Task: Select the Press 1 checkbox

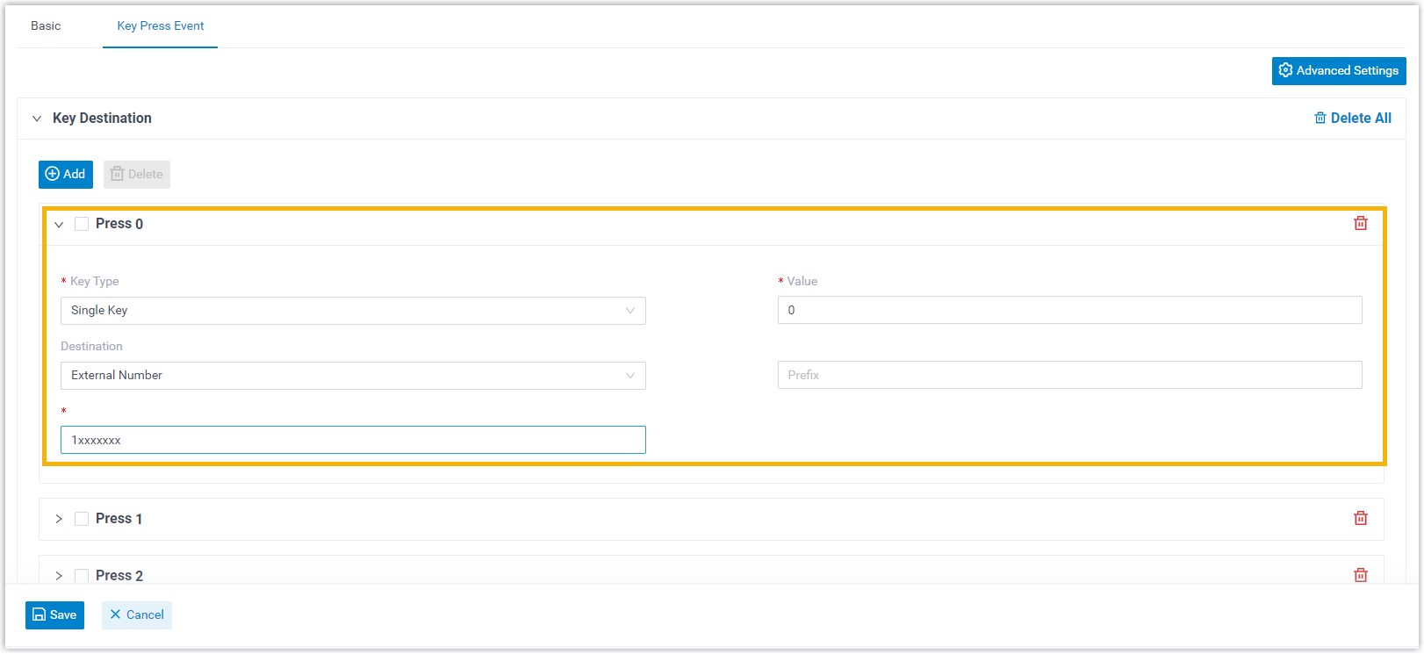Action: click(x=82, y=519)
